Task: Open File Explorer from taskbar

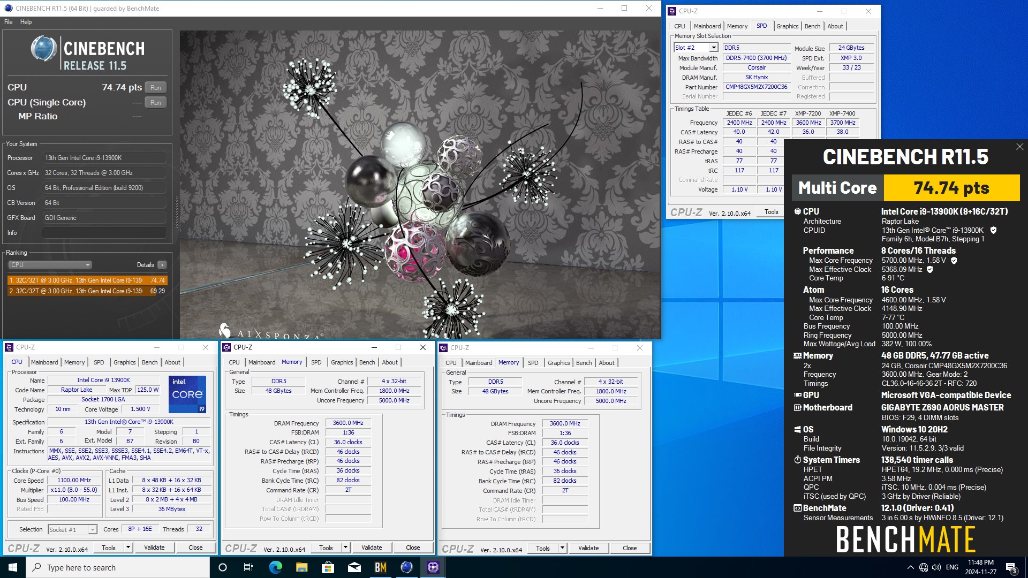Action: pyautogui.click(x=301, y=567)
